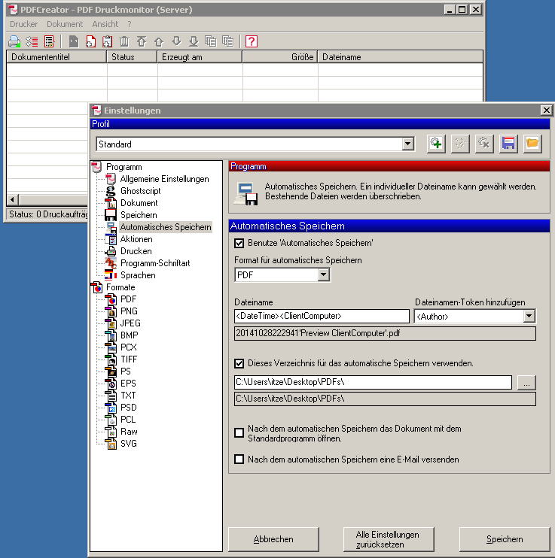
Task: Click the Status: 0 Druckaufträge status bar text
Action: pos(48,214)
